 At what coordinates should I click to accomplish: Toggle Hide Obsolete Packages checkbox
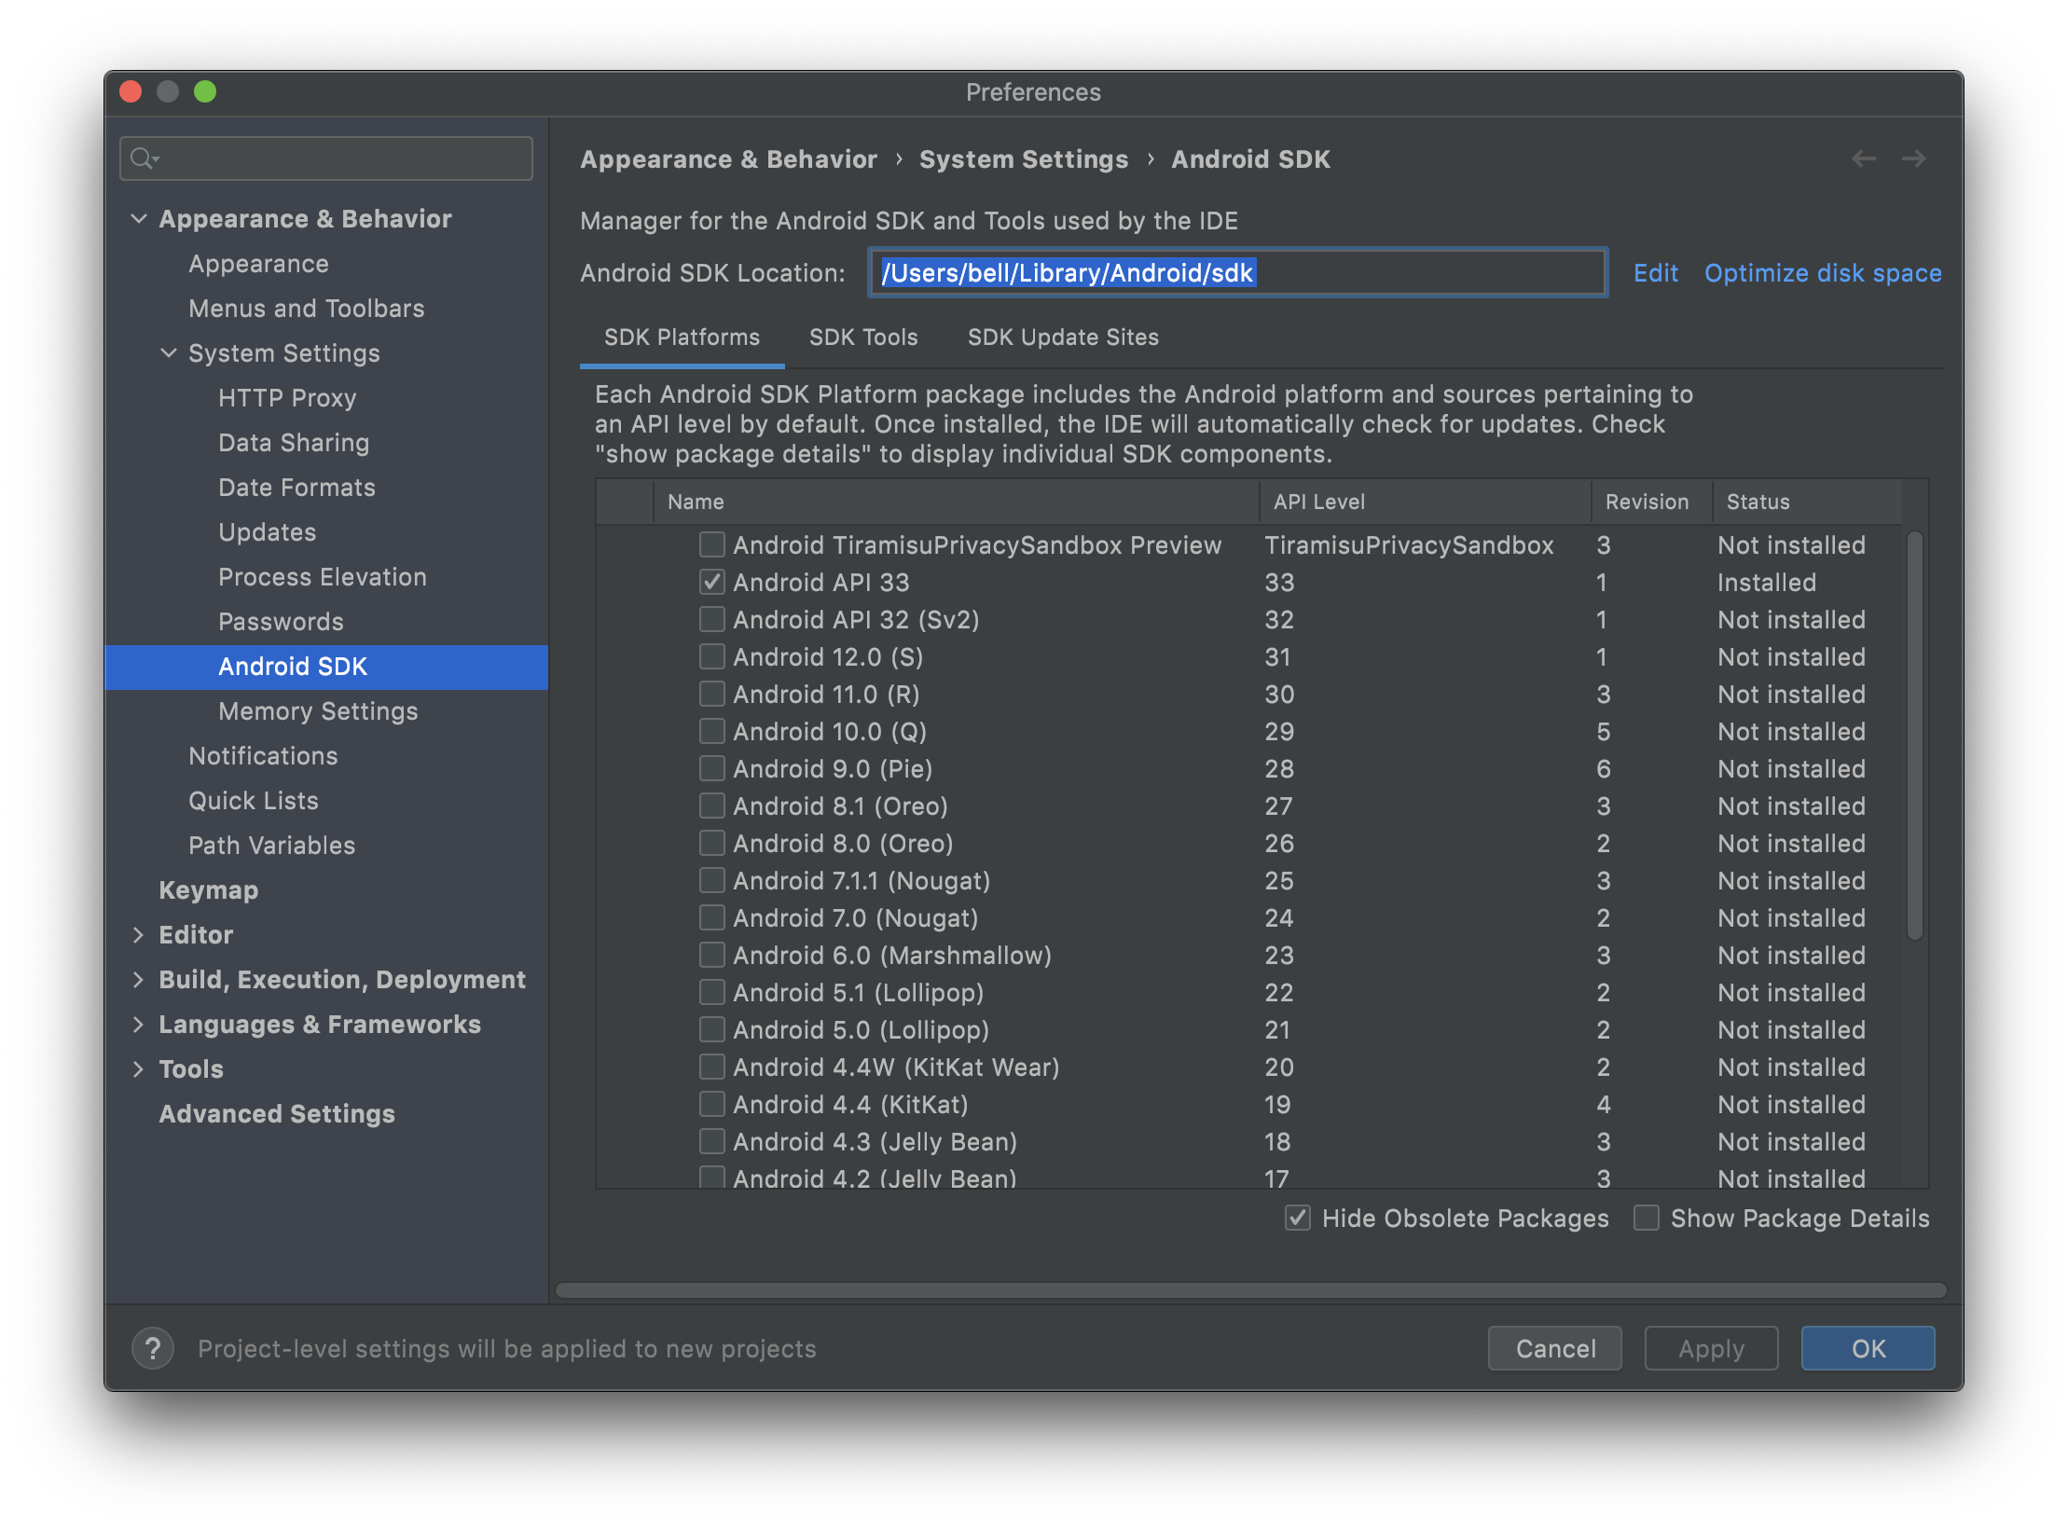coord(1298,1218)
